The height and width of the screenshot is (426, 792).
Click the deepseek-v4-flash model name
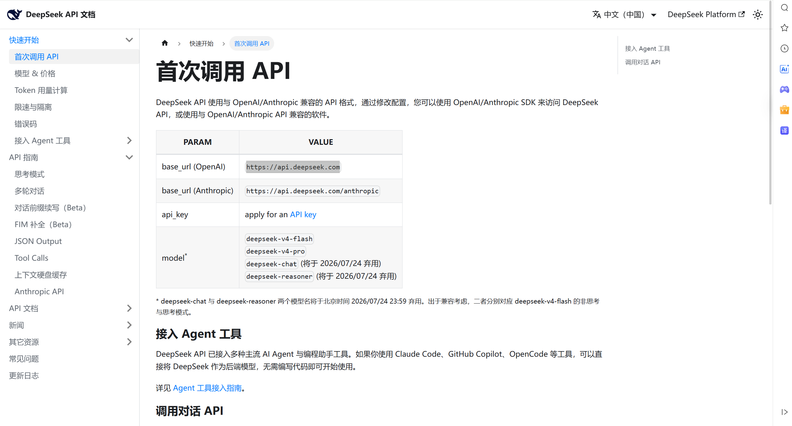[279, 239]
